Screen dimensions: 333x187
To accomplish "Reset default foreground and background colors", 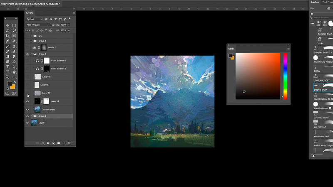I will [x=8, y=88].
